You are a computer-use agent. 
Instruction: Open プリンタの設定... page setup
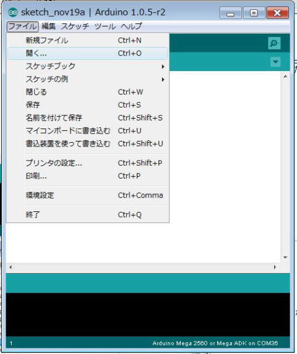88,163
